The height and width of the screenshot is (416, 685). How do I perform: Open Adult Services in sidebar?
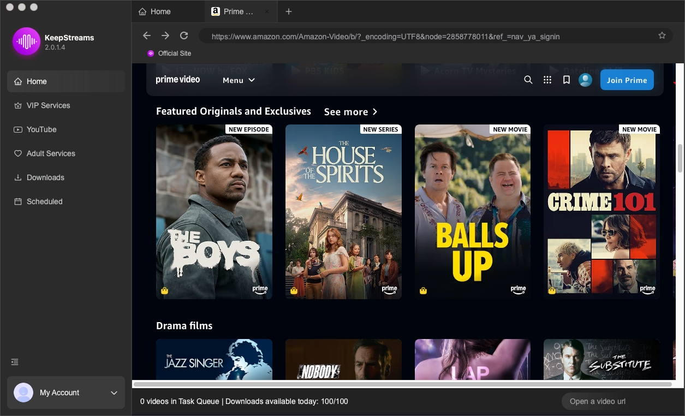[x=66, y=153]
